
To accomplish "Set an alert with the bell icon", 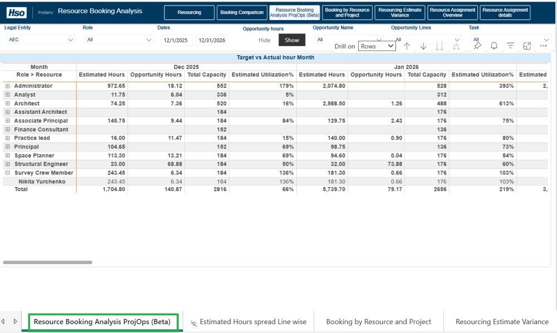I will click(494, 46).
